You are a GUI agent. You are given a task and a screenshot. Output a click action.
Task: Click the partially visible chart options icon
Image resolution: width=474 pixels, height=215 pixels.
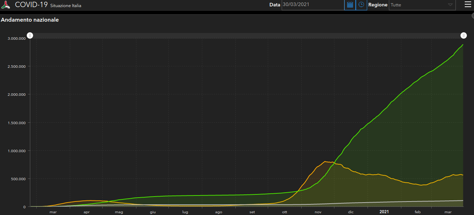pyautogui.click(x=473, y=16)
